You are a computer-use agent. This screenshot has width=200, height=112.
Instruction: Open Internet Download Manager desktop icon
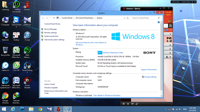pos(16,98)
